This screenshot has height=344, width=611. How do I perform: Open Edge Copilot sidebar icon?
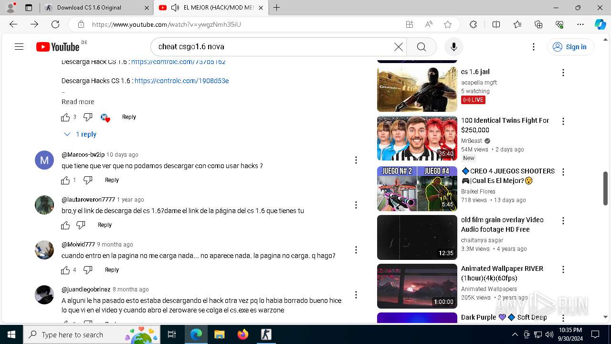pyautogui.click(x=600, y=24)
